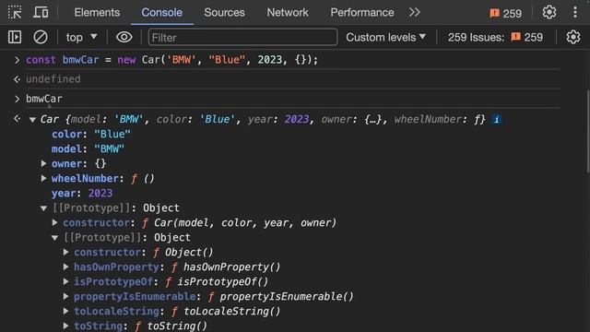This screenshot has width=590, height=332.
Task: Open the Elements tab
Action: point(97,12)
